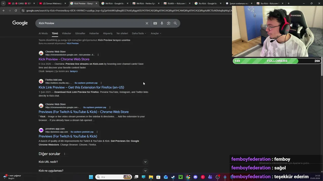This screenshot has width=323, height=181.
Task: Open Discord from the taskbar
Action: [x=195, y=177]
